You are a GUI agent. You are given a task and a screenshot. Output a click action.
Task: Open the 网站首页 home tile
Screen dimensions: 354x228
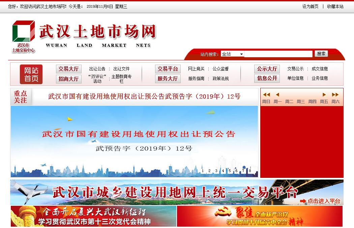point(31,74)
